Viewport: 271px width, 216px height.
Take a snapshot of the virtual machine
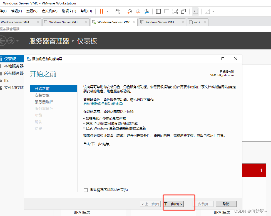click(x=130, y=11)
